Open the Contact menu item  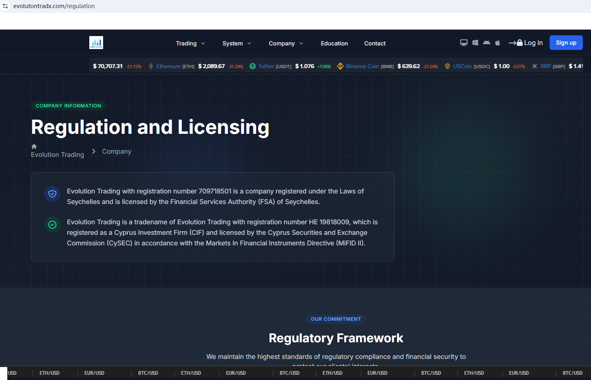click(375, 43)
